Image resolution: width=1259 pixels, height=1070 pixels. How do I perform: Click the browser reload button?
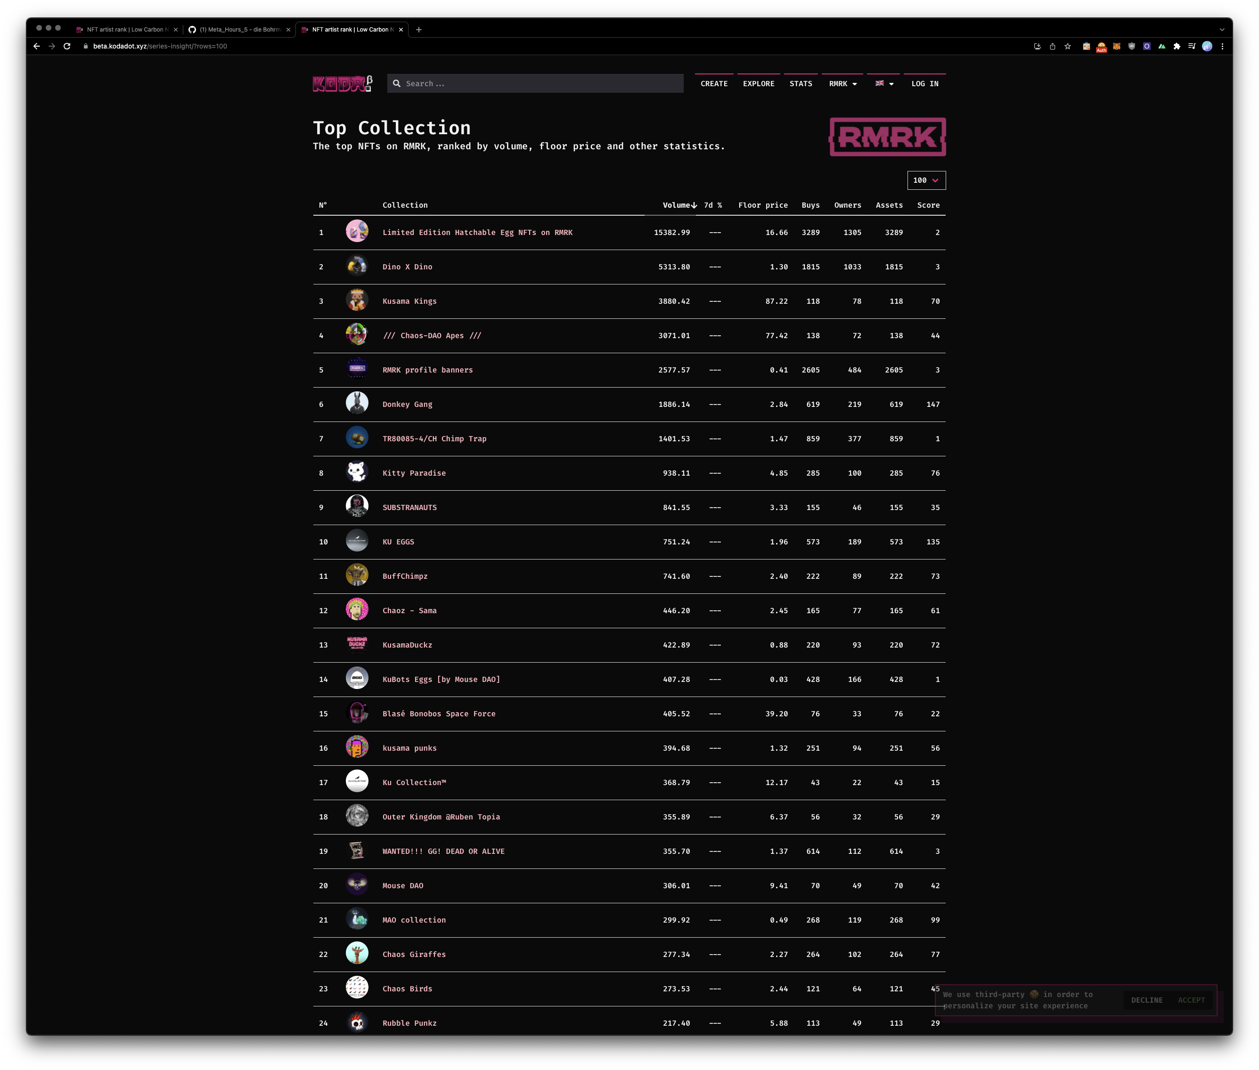point(67,46)
